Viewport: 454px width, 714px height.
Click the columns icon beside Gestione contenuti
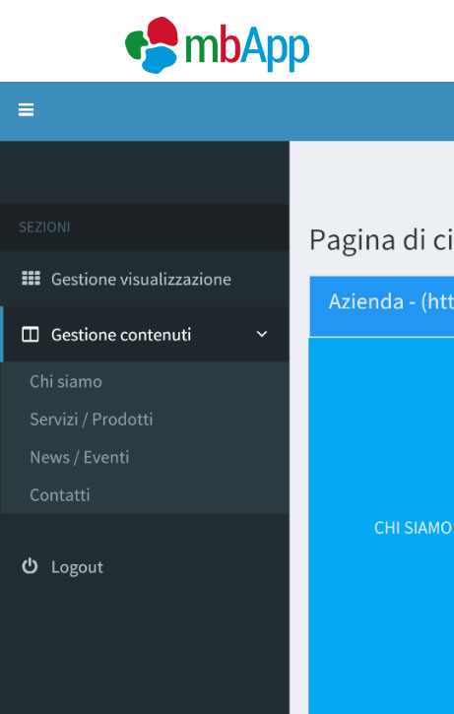(x=31, y=335)
